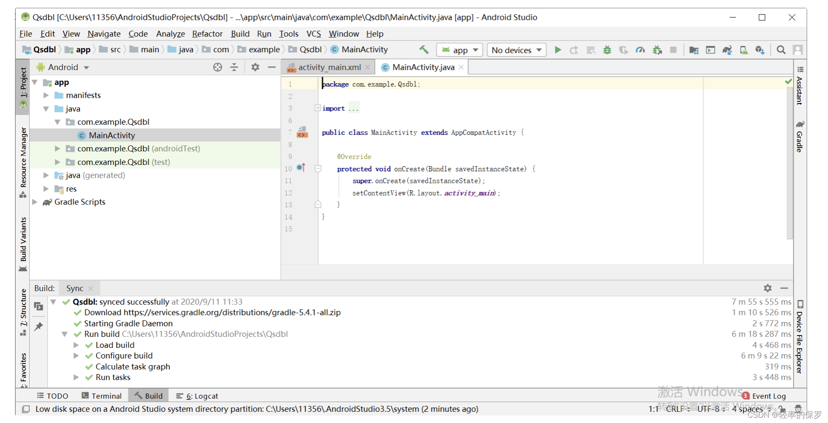The height and width of the screenshot is (423, 828).
Task: Switch to activity_main.xml tab
Action: click(329, 67)
